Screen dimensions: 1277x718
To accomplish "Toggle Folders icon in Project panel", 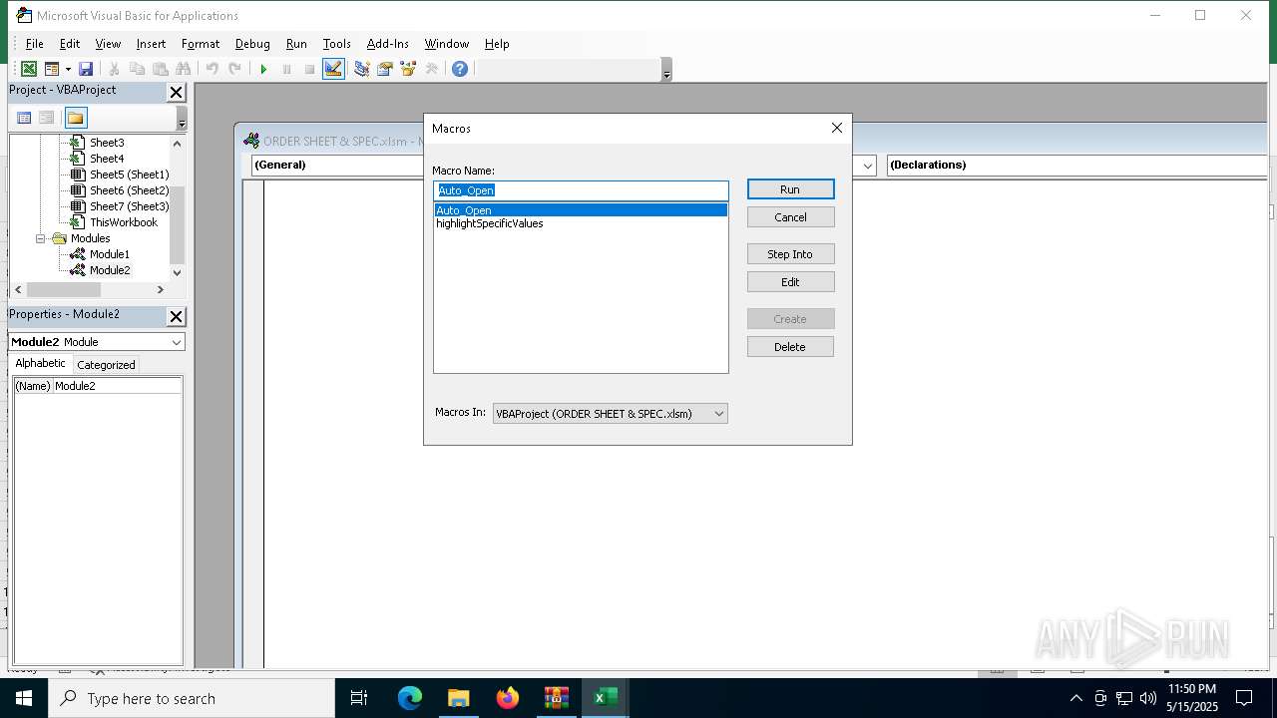I will coord(76,118).
